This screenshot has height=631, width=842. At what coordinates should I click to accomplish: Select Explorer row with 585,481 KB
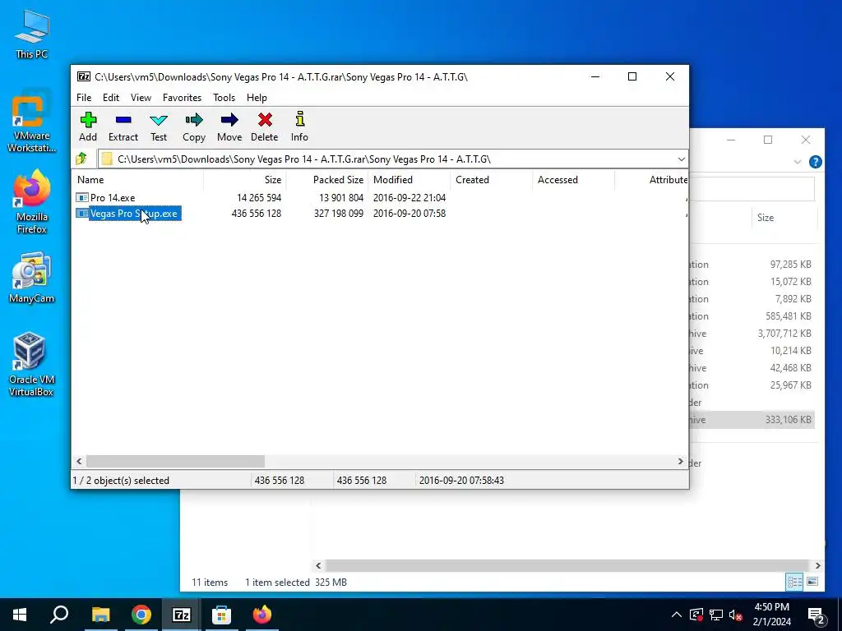click(752, 316)
